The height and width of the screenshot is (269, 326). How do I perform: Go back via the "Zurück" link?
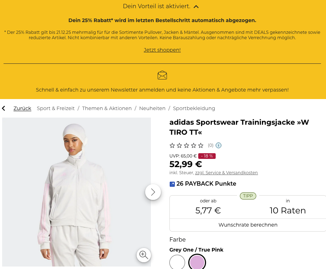click(22, 108)
